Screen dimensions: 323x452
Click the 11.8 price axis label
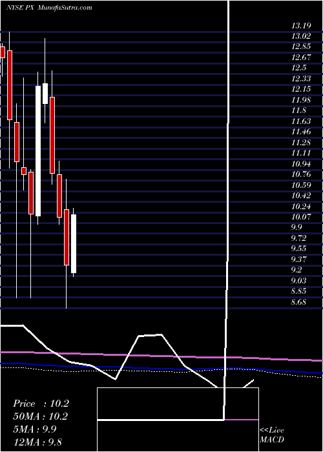pos(298,110)
